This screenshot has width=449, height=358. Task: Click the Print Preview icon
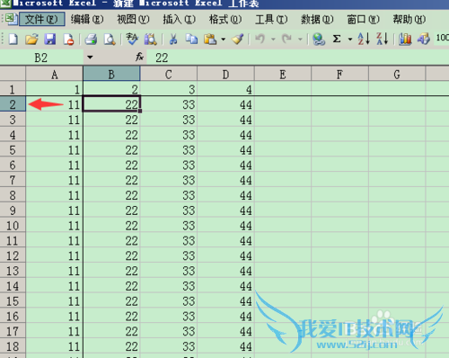click(110, 39)
